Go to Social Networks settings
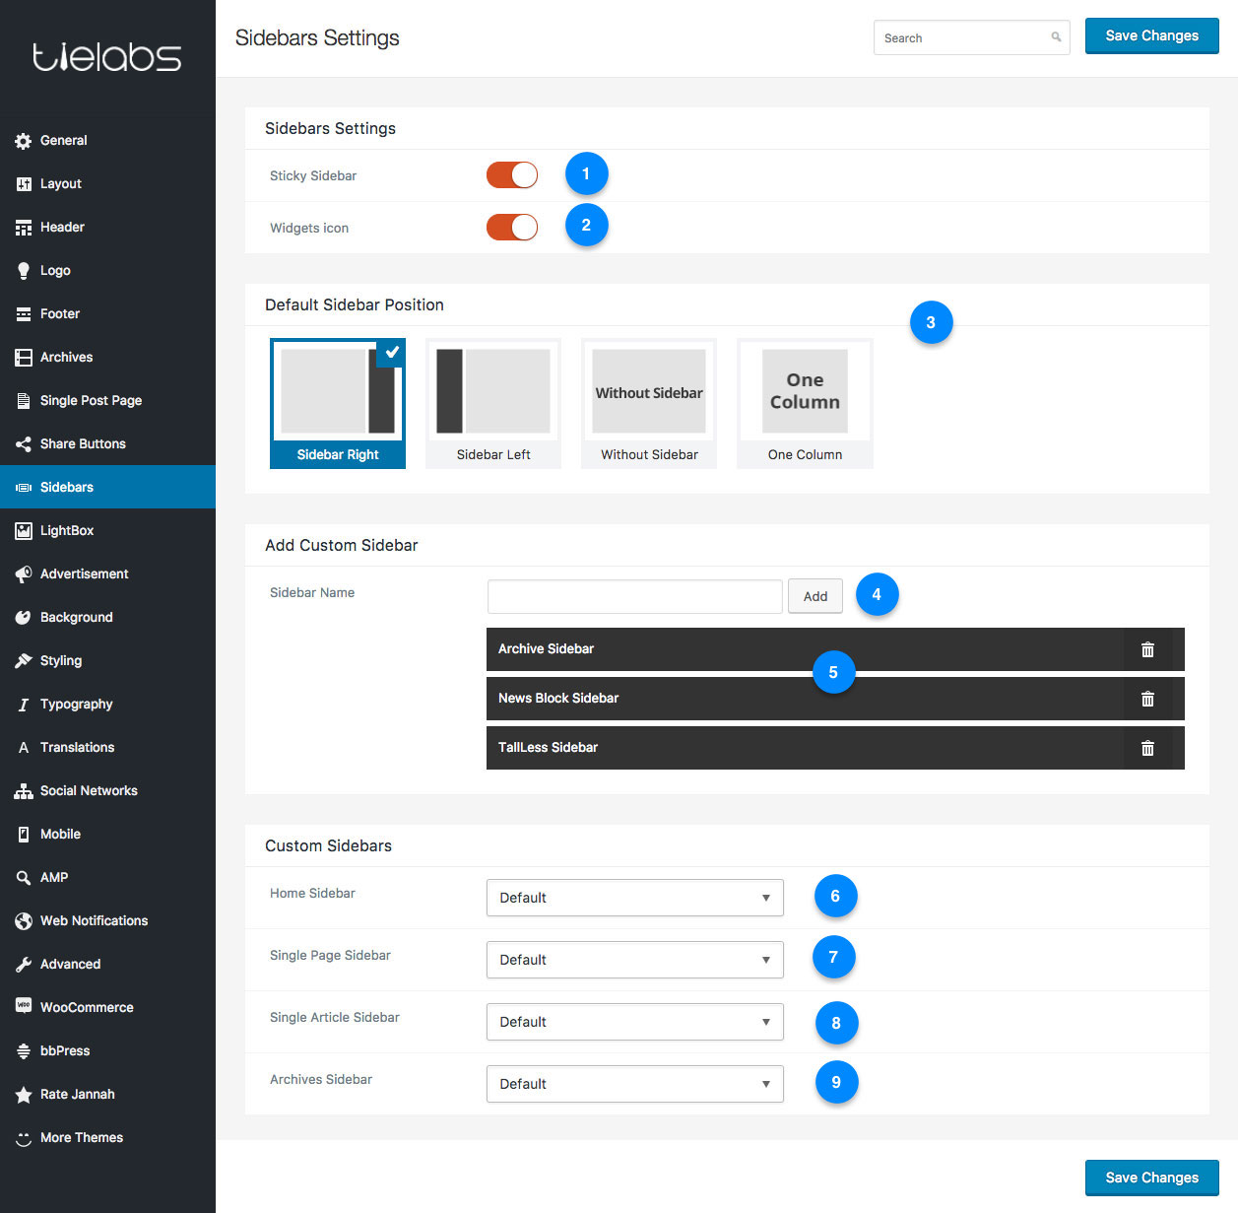 [x=107, y=790]
